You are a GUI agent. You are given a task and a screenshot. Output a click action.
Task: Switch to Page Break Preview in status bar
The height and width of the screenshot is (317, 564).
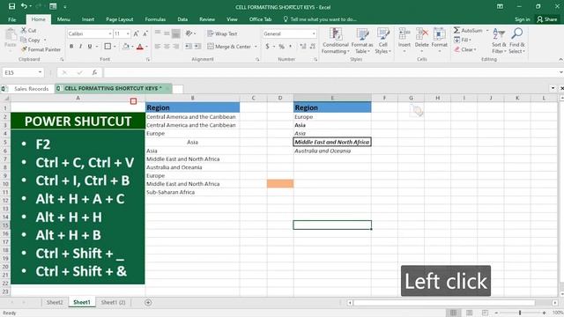pos(485,313)
